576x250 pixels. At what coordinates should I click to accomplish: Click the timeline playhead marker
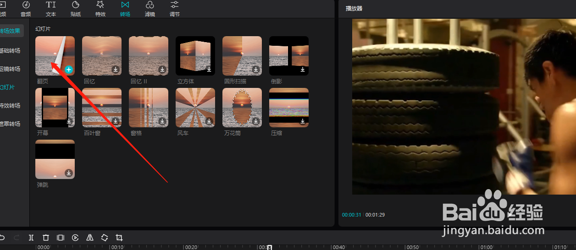[270, 247]
